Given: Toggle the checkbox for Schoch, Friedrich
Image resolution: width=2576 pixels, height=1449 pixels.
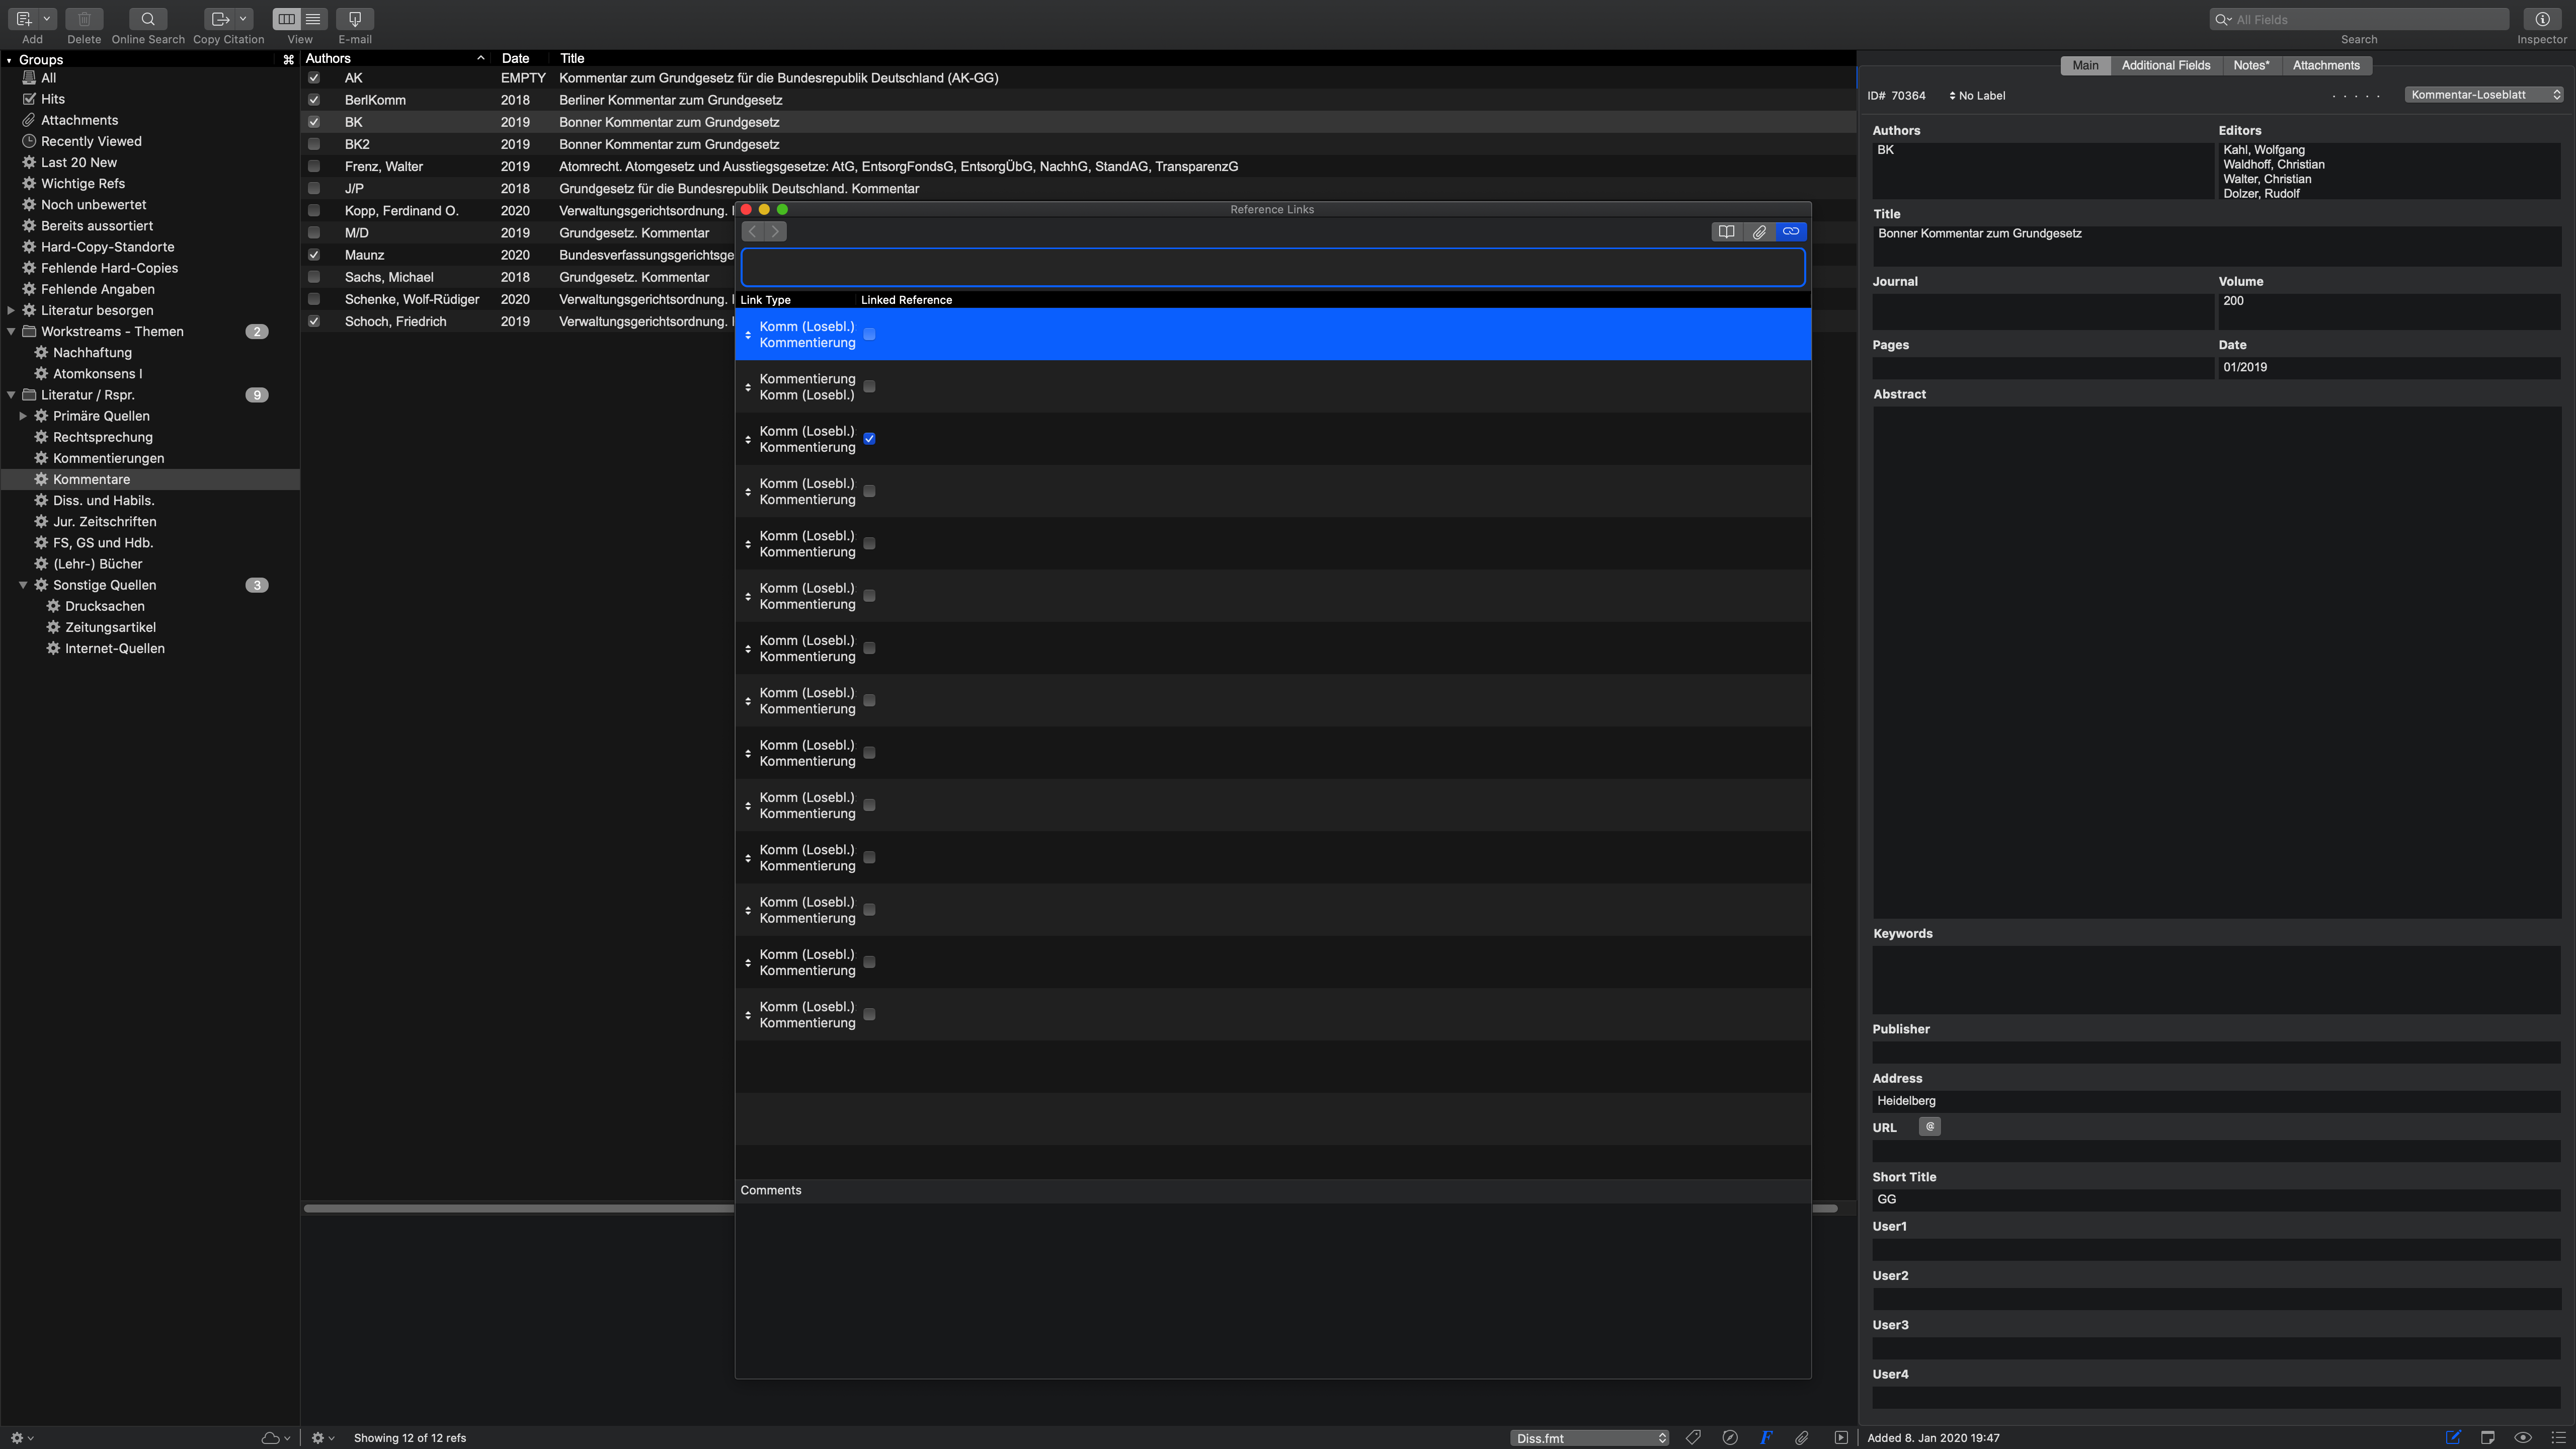Looking at the screenshot, I should pos(314,321).
